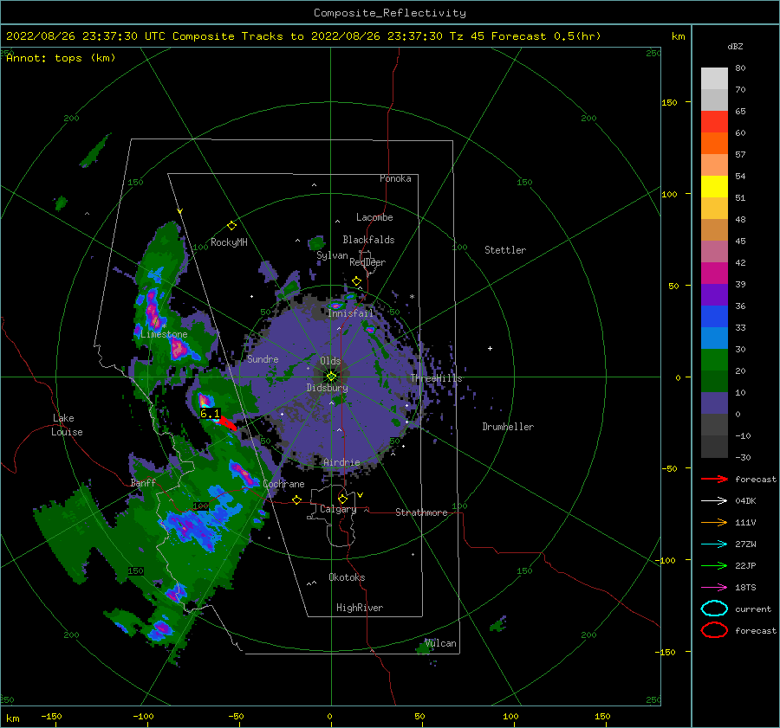Click the RockyMH label
This screenshot has width=780, height=728.
tap(229, 242)
